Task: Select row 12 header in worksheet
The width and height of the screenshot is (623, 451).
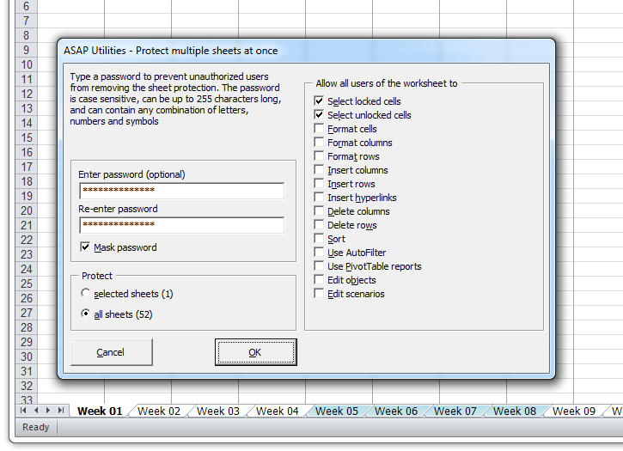Action: 27,94
